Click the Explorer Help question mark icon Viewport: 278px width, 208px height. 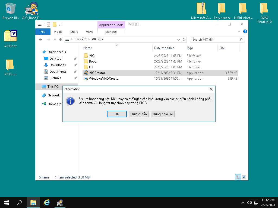click(x=245, y=32)
